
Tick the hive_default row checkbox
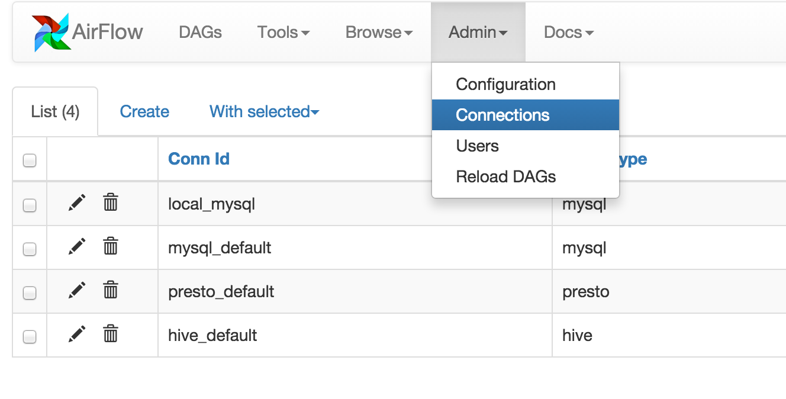30,337
